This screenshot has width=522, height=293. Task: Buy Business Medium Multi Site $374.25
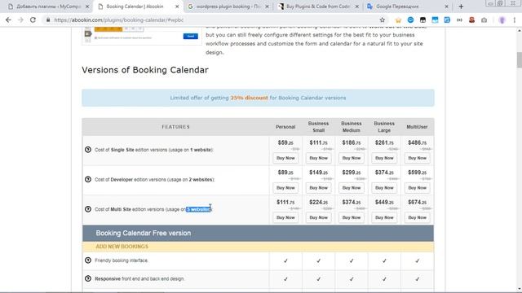coord(352,217)
